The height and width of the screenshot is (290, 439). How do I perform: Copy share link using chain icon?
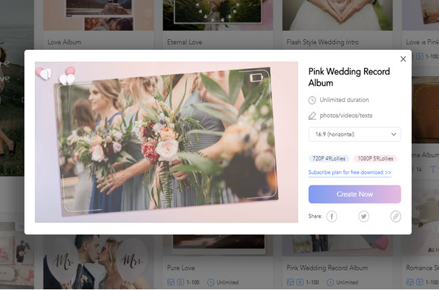(x=396, y=216)
